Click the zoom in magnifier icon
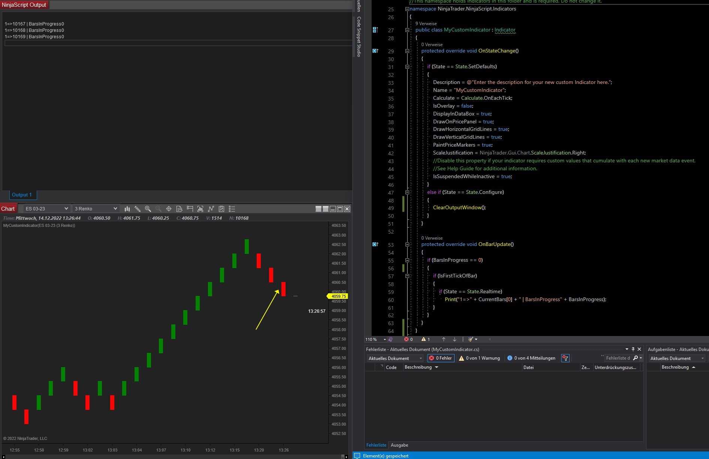Viewport: 709px width, 459px height. coord(148,209)
